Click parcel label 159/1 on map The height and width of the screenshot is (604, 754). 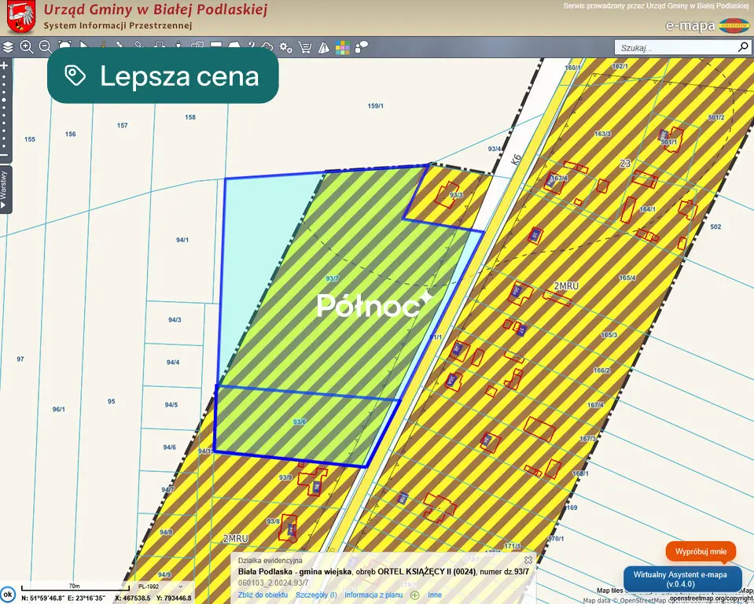(x=376, y=106)
